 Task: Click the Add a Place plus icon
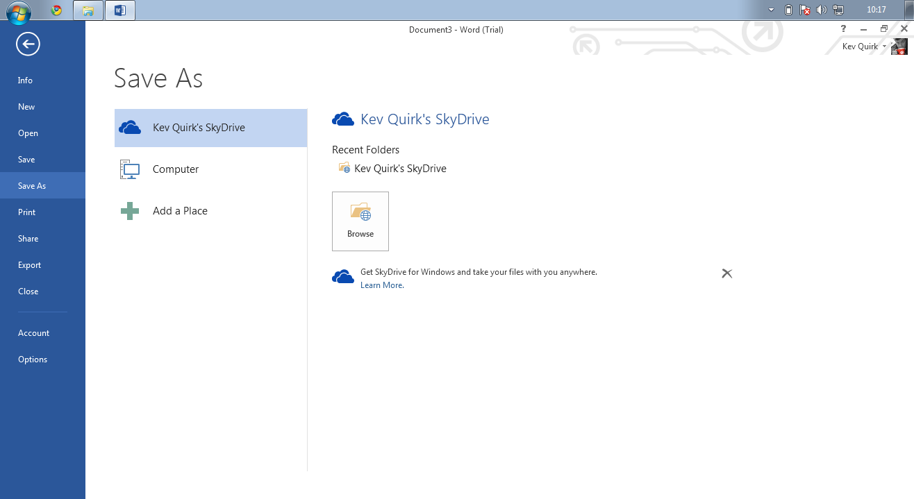tap(130, 211)
